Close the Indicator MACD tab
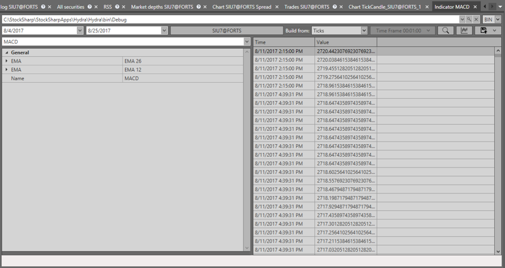 (476, 7)
